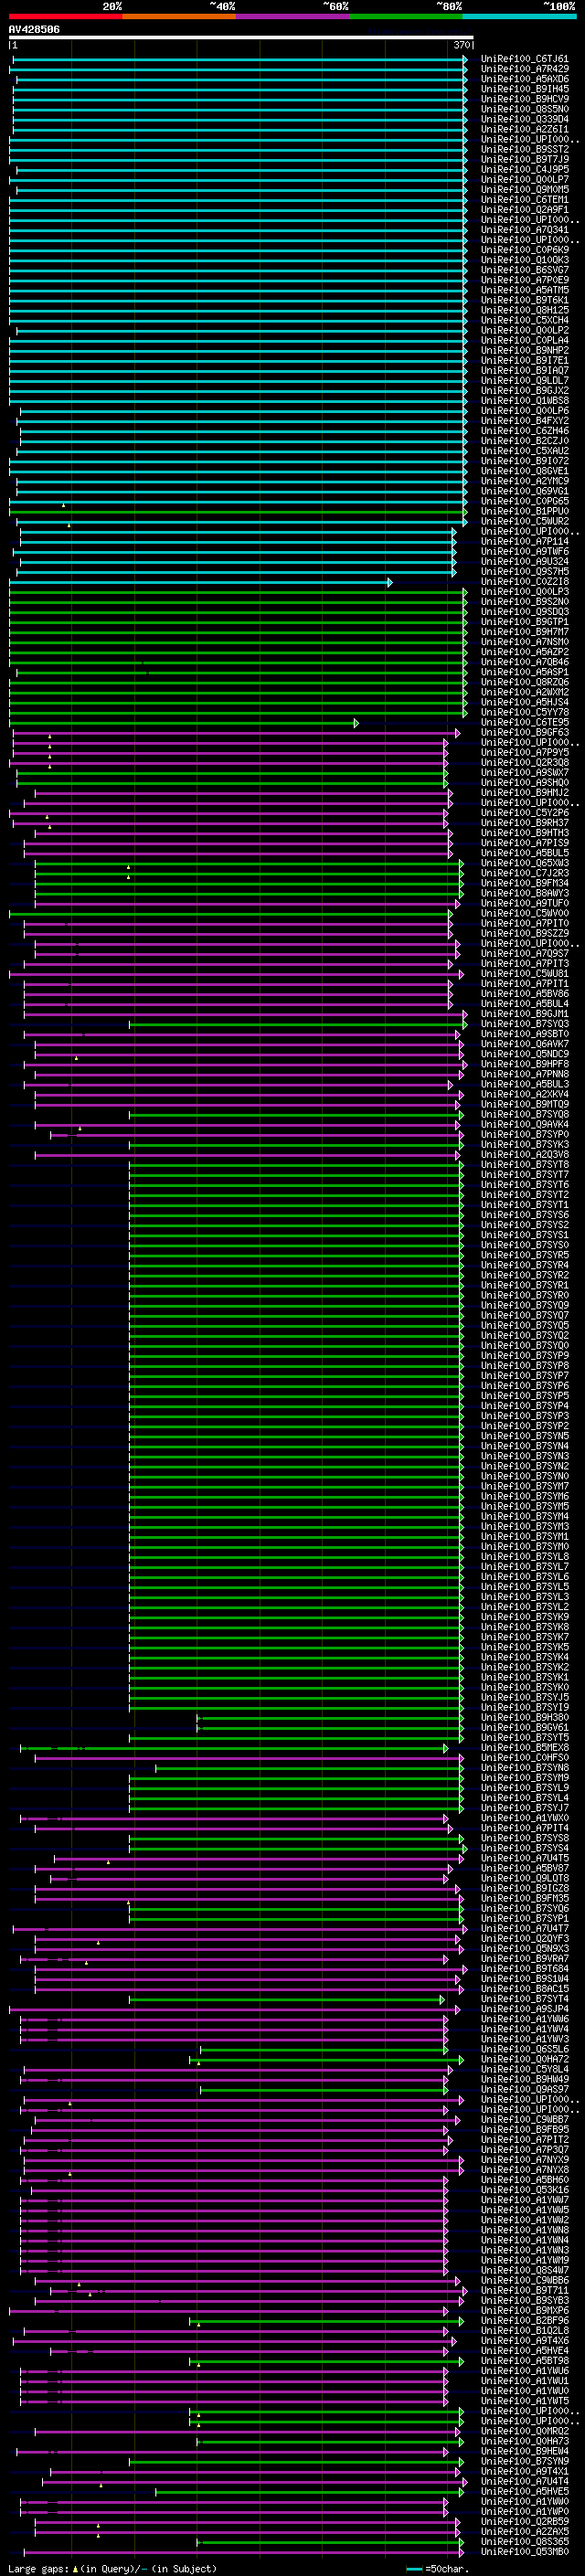Screen dimensions: 585x2576
Task: Select the UniRef100_A9SJP4 label
Action: (x=525, y=2010)
